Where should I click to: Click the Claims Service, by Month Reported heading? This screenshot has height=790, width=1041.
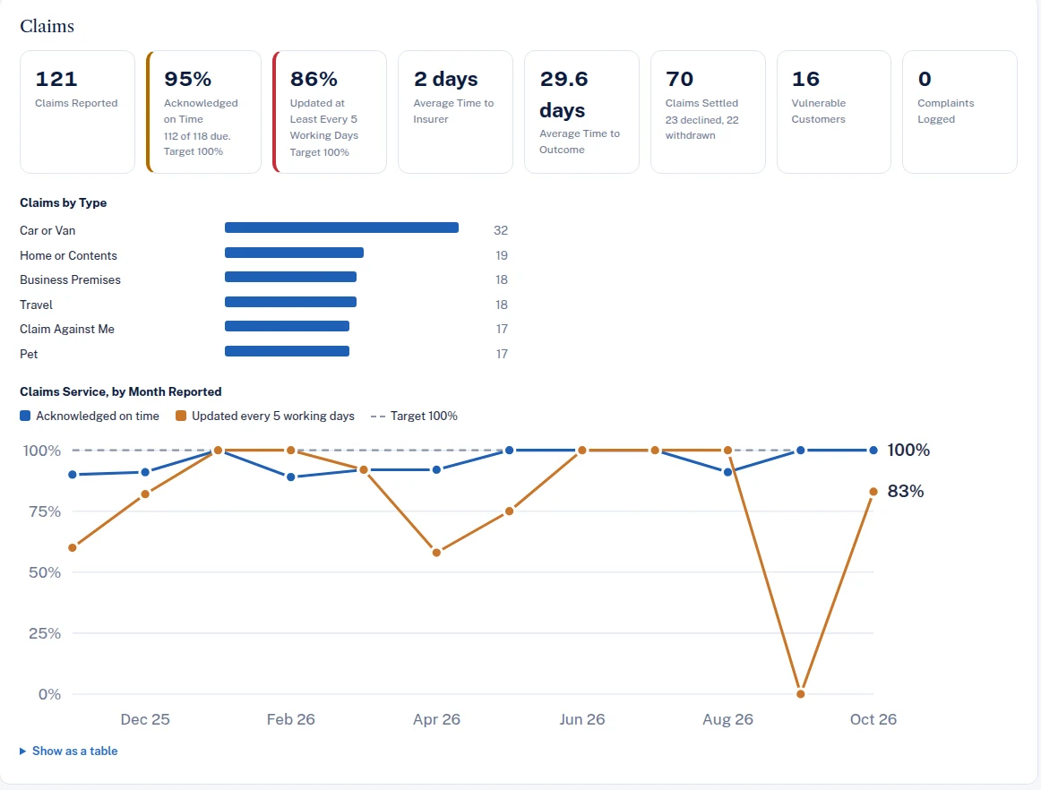click(121, 391)
